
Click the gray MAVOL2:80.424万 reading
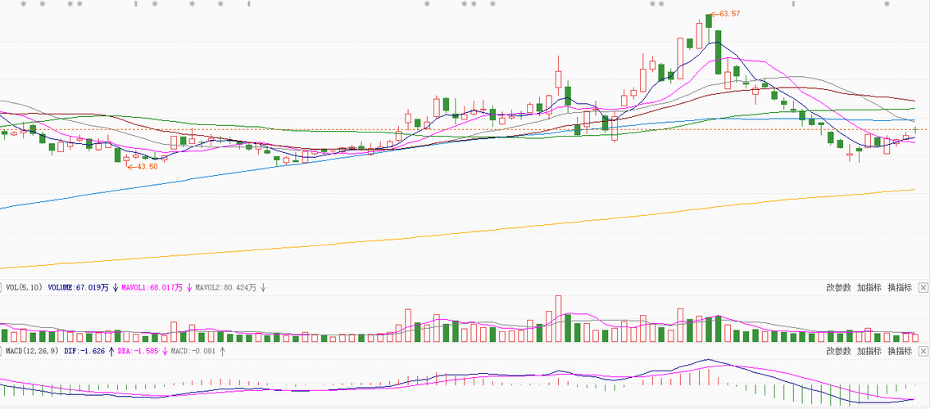point(226,288)
